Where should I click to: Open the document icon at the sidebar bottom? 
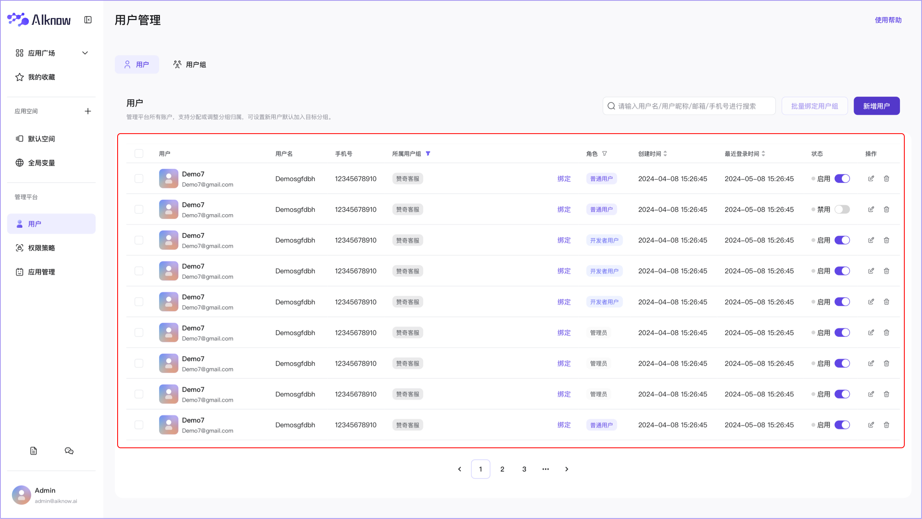34,451
